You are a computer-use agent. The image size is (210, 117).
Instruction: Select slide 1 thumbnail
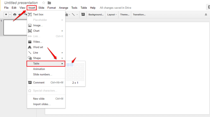click(x=15, y=28)
